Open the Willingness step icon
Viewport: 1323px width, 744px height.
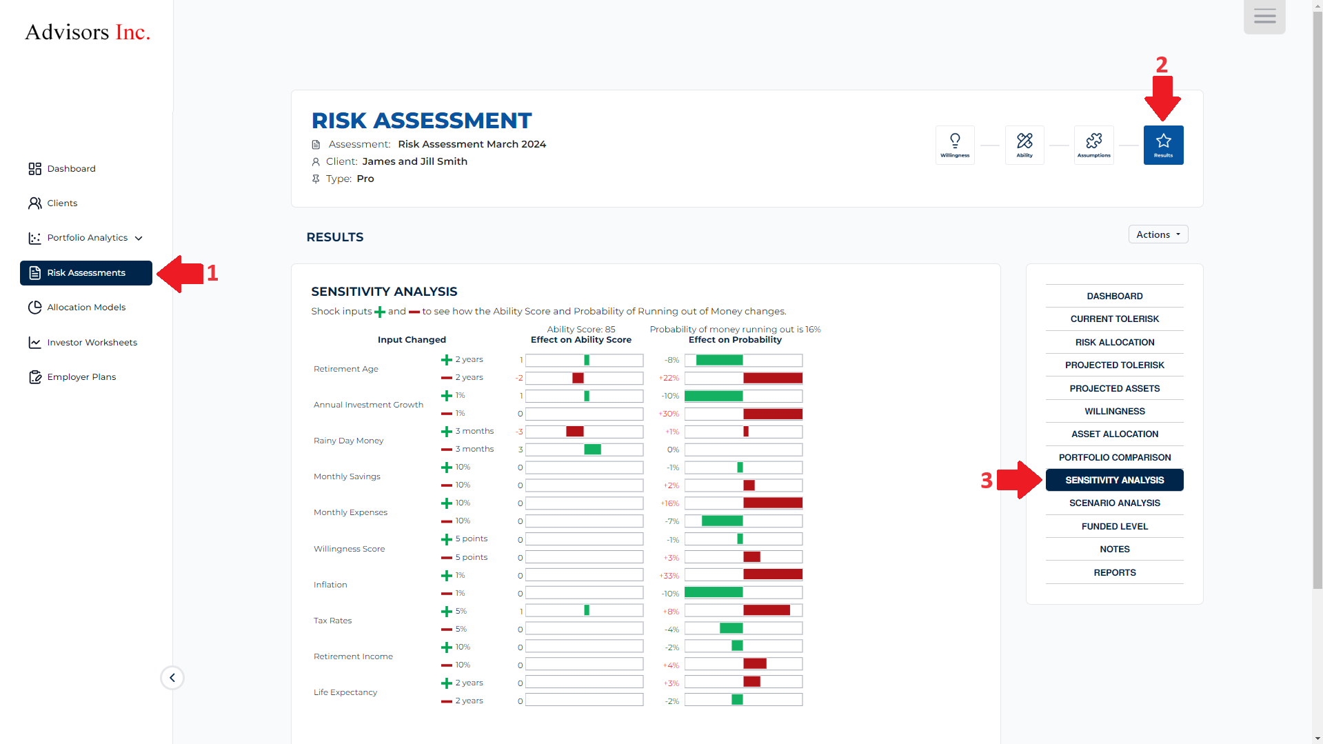click(x=955, y=145)
